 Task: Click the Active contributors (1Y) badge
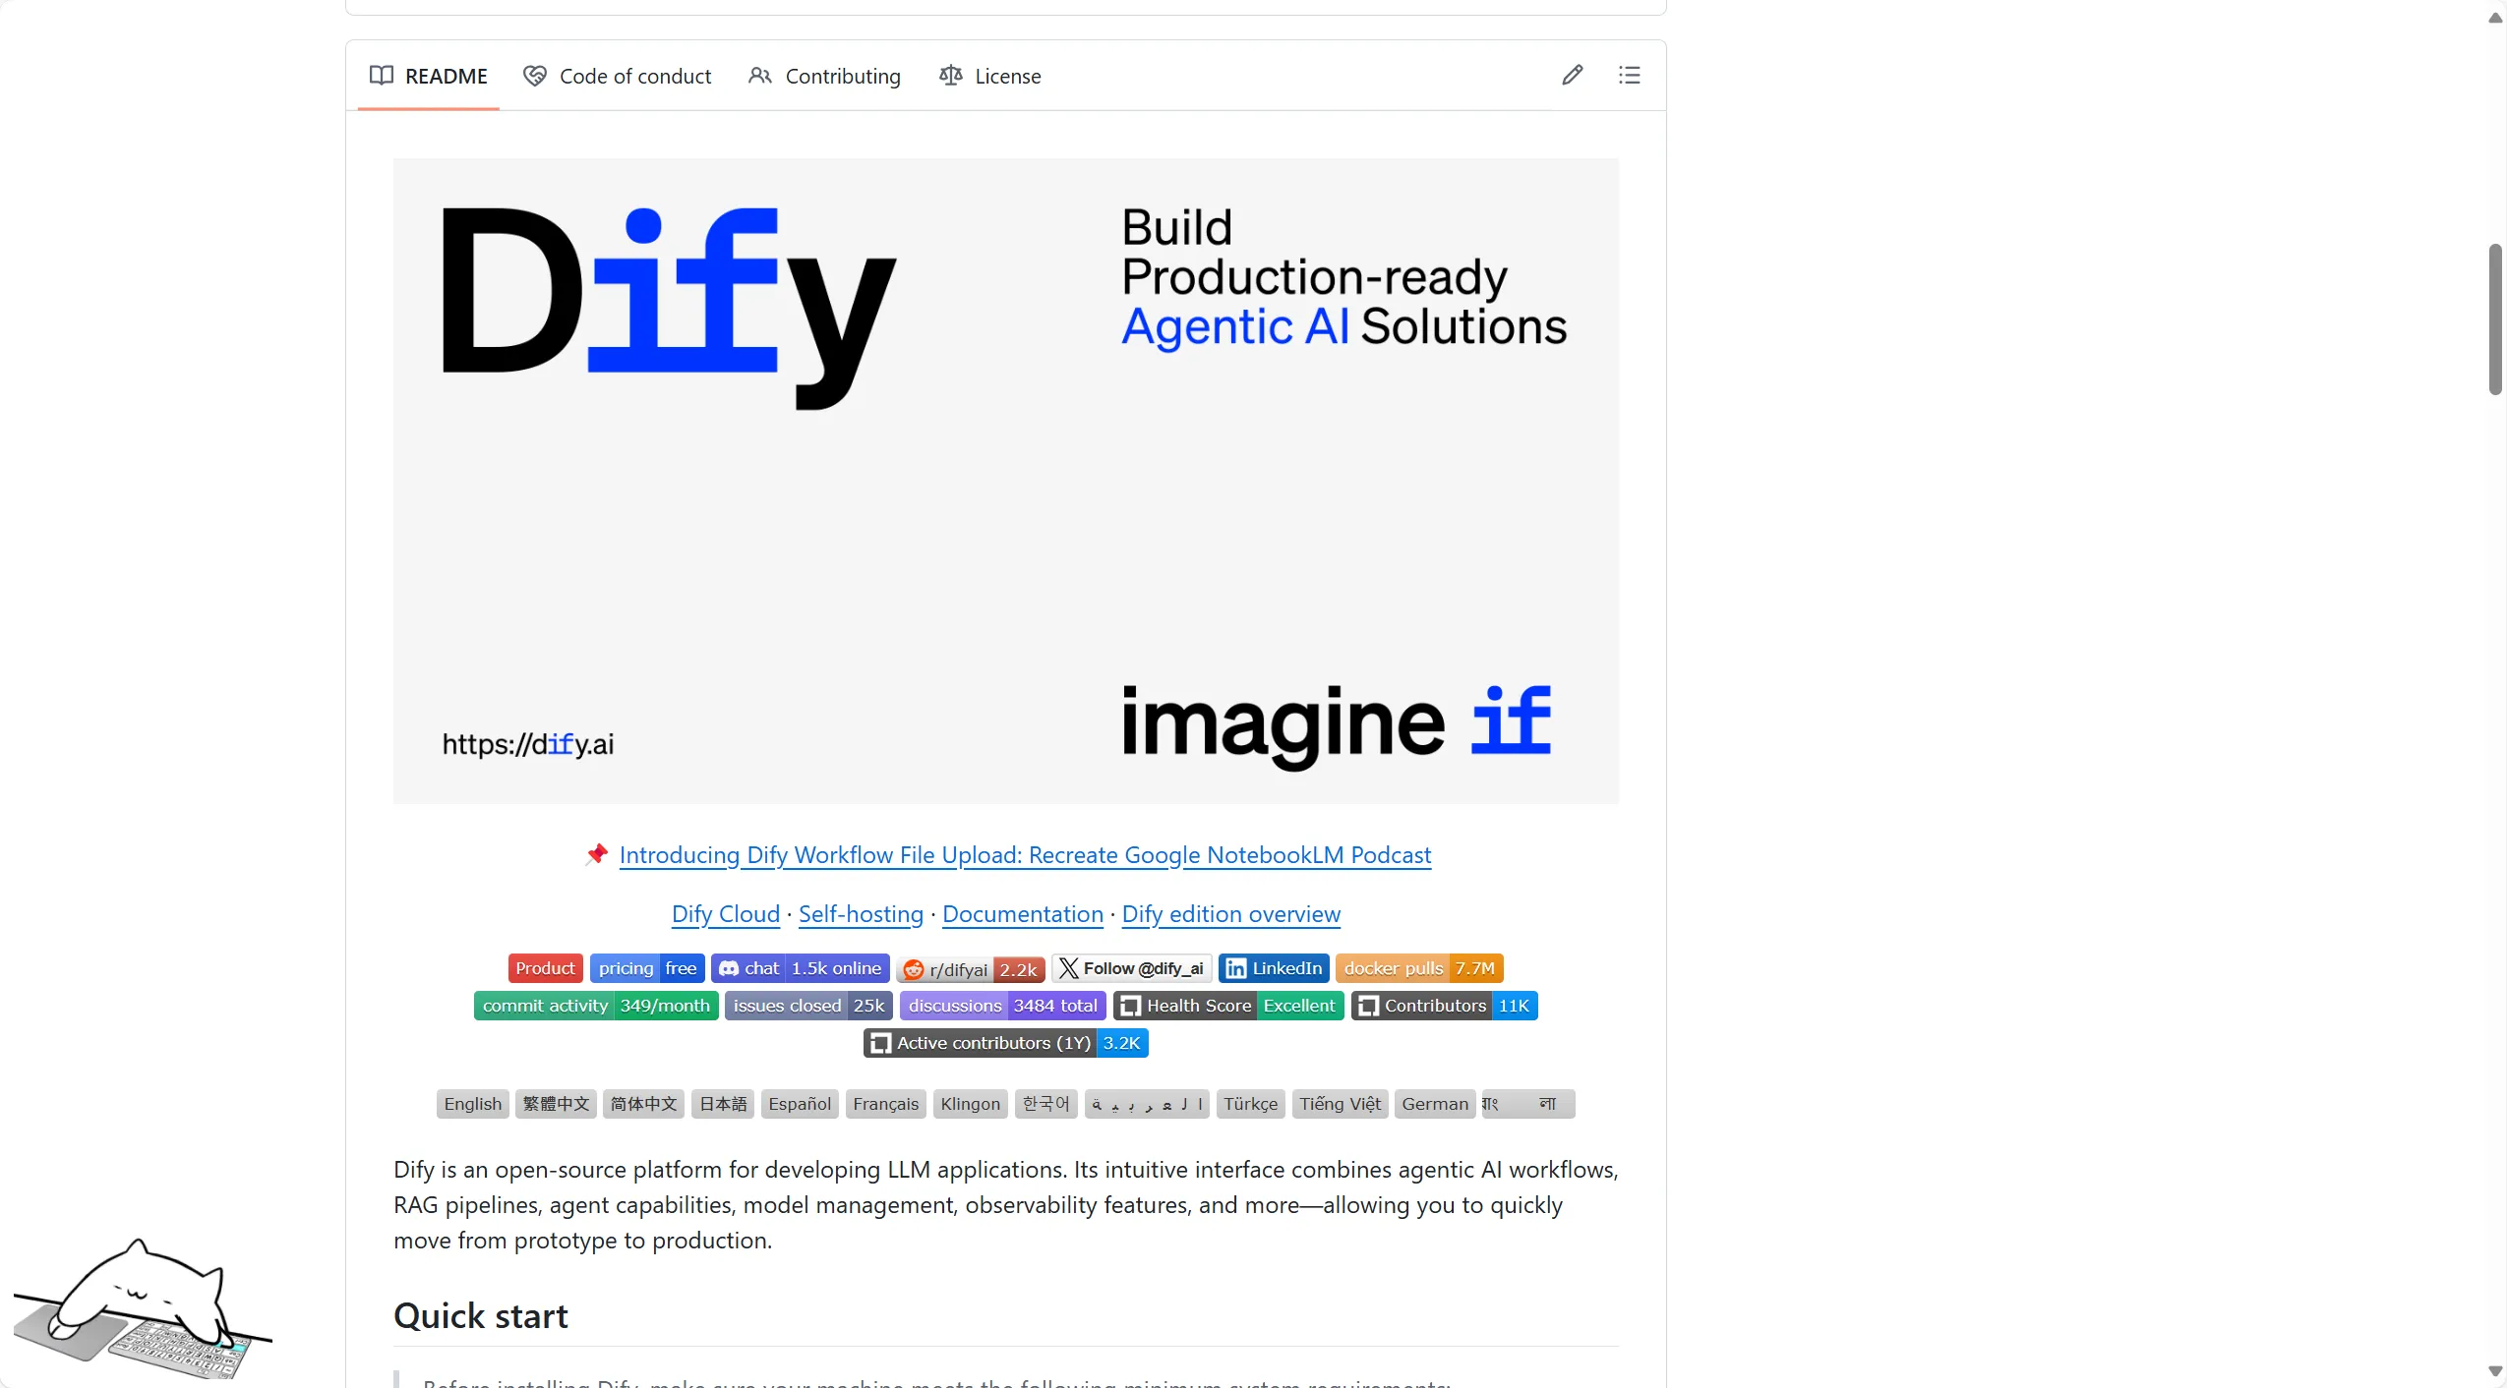(1006, 1043)
